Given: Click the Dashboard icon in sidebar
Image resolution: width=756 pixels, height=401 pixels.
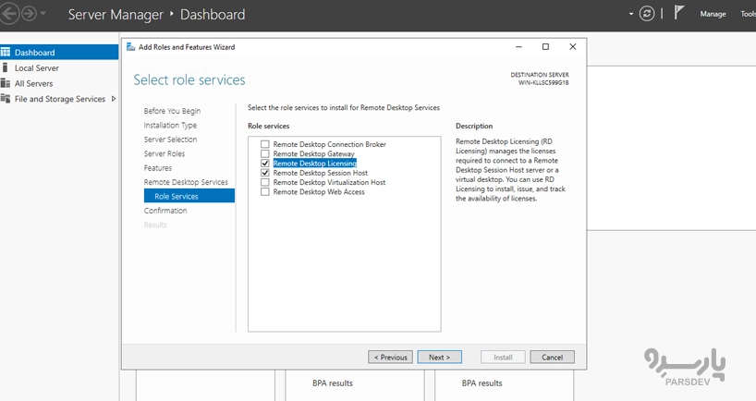Looking at the screenshot, I should [x=6, y=53].
